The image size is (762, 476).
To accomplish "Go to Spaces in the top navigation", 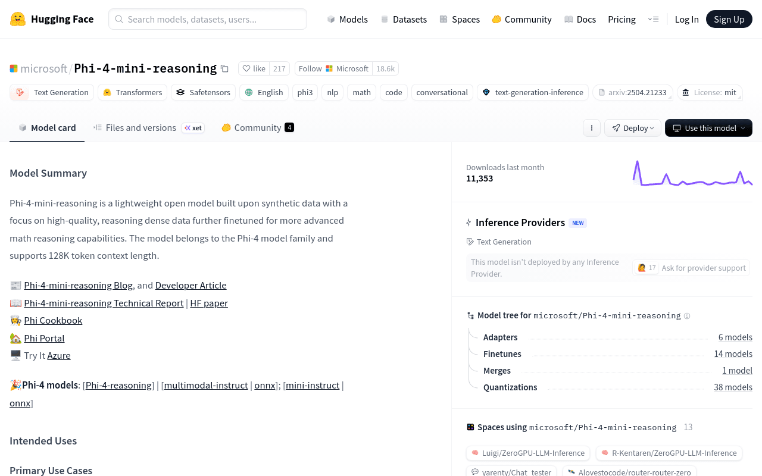I will point(460,19).
